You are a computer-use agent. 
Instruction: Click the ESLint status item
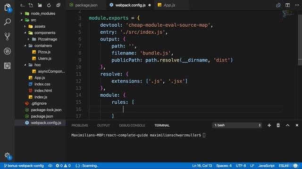tap(284, 166)
